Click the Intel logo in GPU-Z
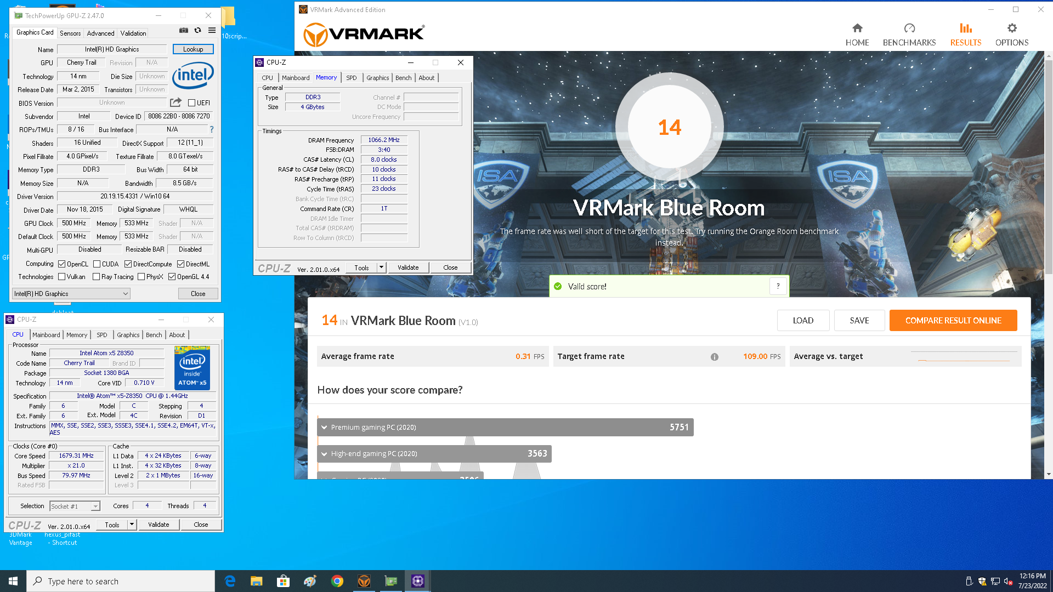 point(193,75)
